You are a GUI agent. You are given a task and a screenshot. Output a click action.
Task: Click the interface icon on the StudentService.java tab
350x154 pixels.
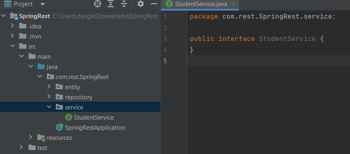(169, 4)
